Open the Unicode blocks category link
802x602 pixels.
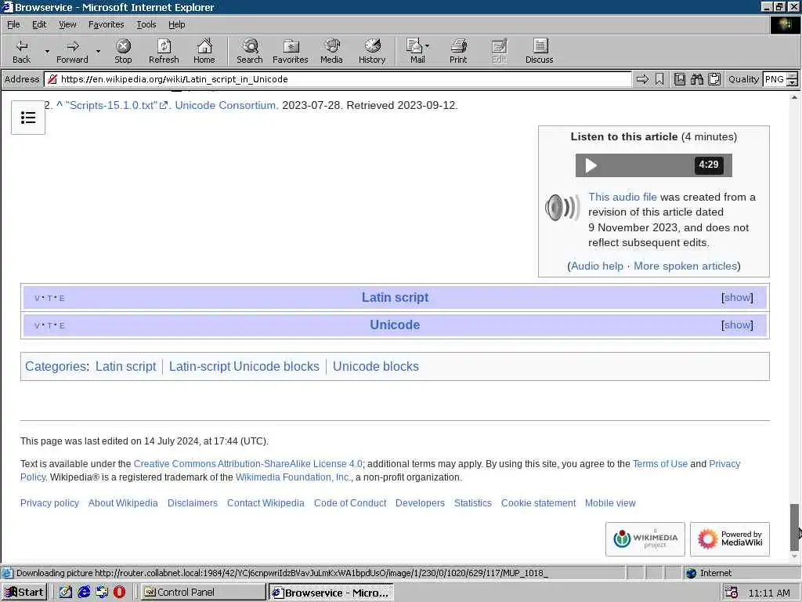coord(375,366)
